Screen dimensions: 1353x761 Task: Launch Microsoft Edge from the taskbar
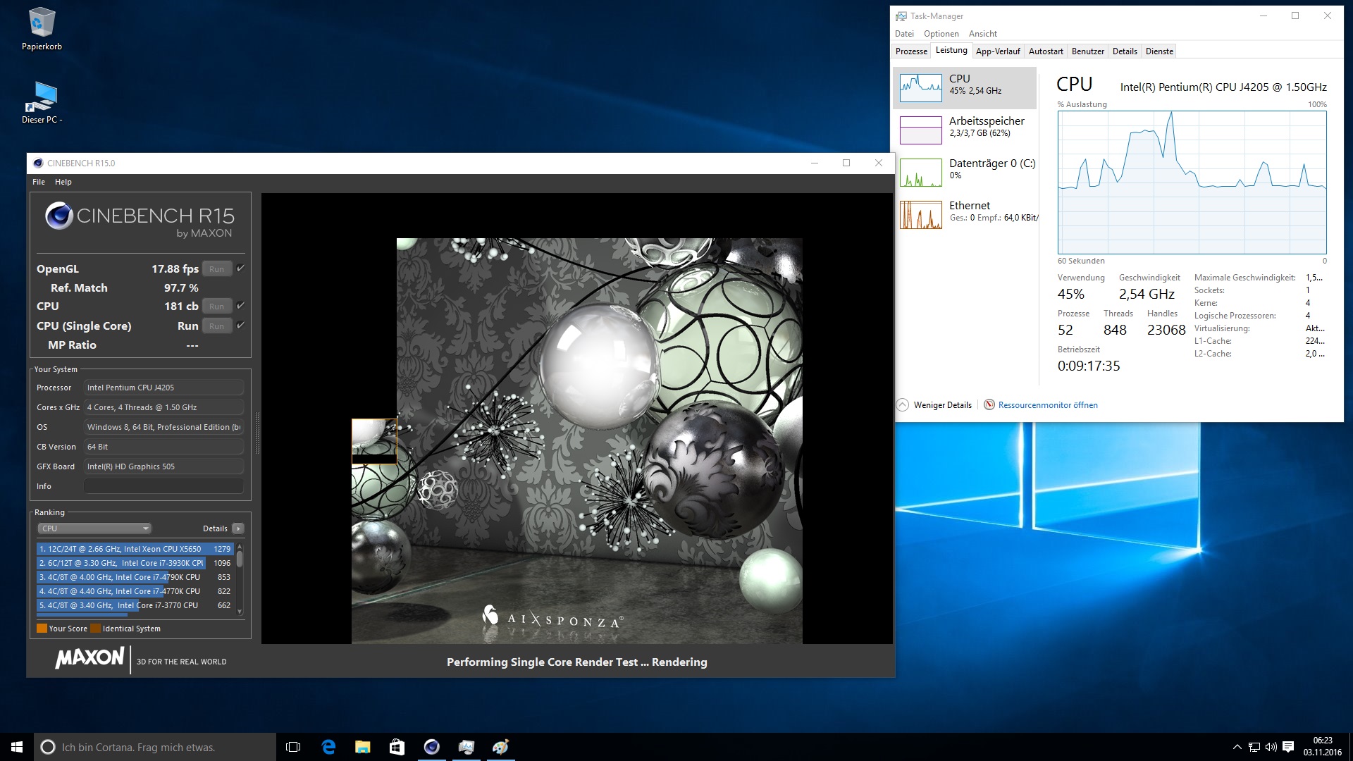[328, 747]
